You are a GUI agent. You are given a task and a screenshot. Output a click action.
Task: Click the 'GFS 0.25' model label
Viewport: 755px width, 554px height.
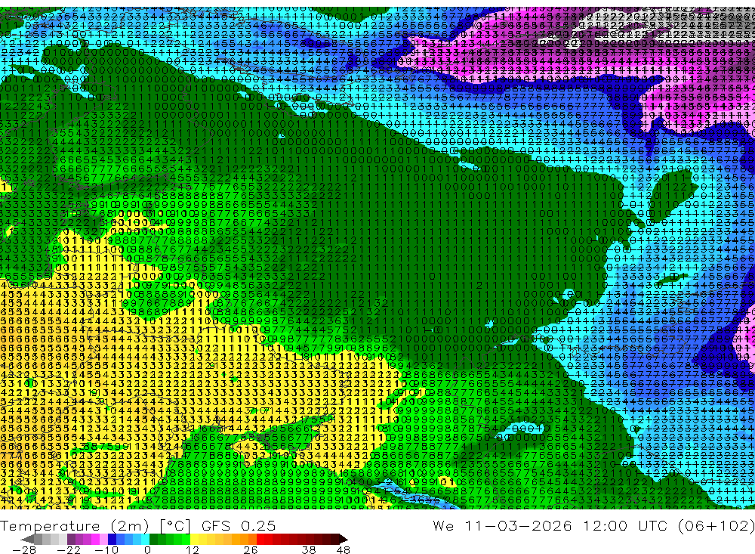click(x=239, y=525)
